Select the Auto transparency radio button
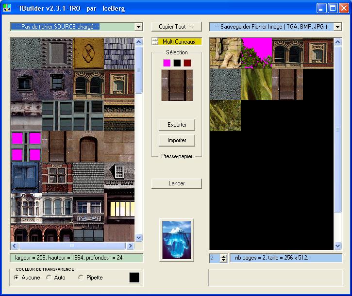 49,278
